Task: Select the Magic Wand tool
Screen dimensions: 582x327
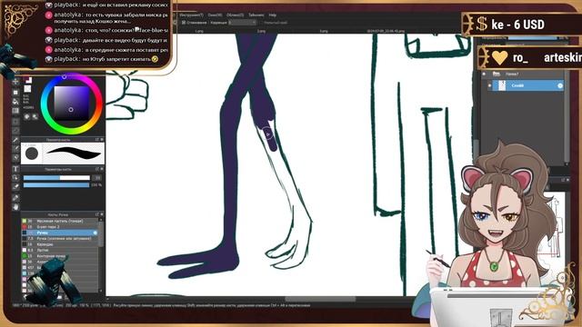Action: coord(15,140)
